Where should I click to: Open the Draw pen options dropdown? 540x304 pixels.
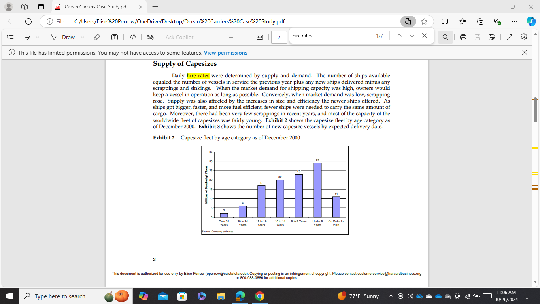pos(82,37)
